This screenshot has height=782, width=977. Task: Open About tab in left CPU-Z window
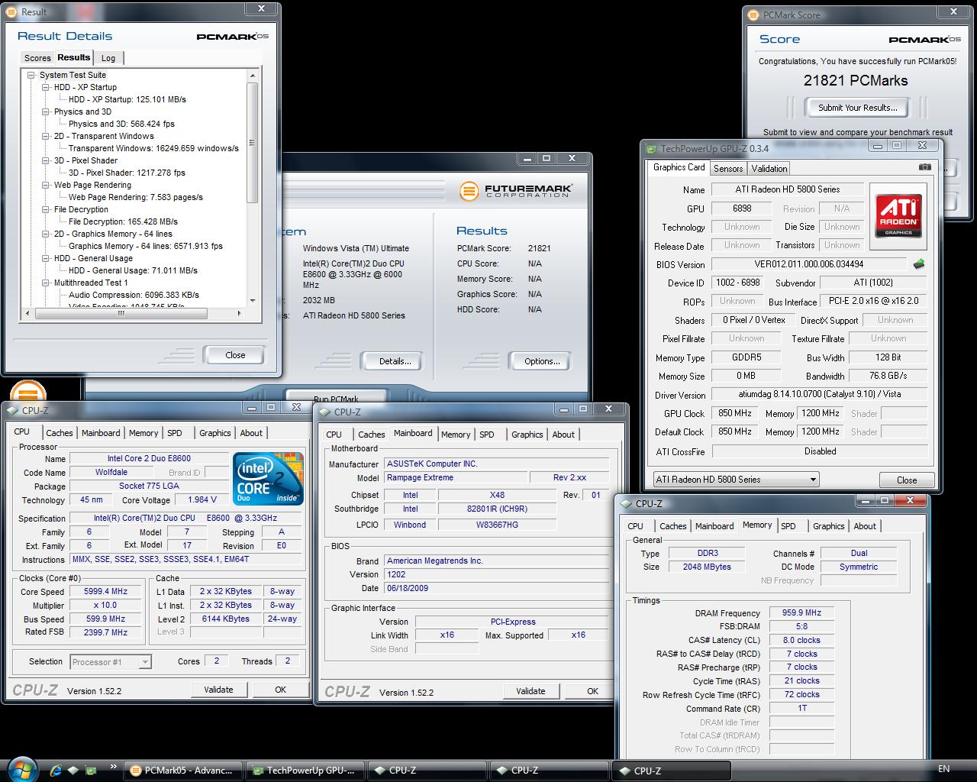click(x=251, y=433)
